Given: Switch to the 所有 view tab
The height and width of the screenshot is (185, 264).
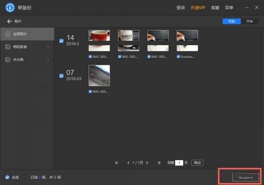Looking at the screenshot, I should (x=249, y=21).
